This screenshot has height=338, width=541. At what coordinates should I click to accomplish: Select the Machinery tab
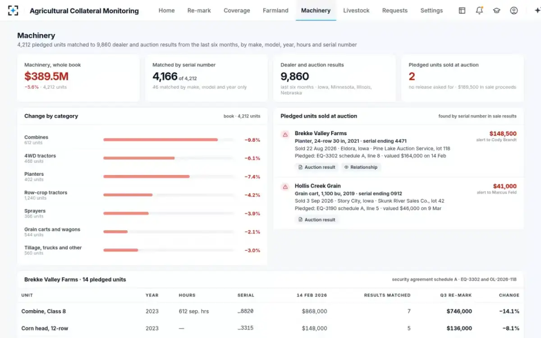click(316, 10)
